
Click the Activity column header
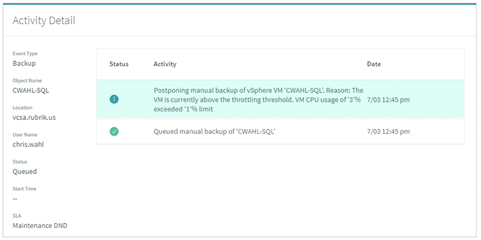(x=165, y=64)
